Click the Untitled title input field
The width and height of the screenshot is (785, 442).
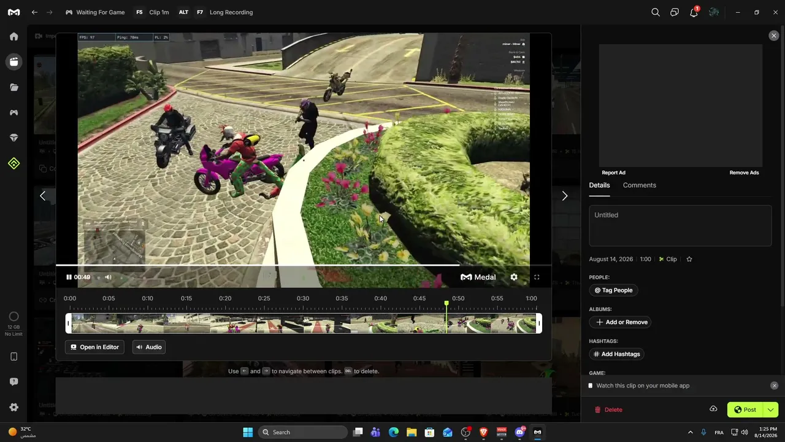coord(680,225)
